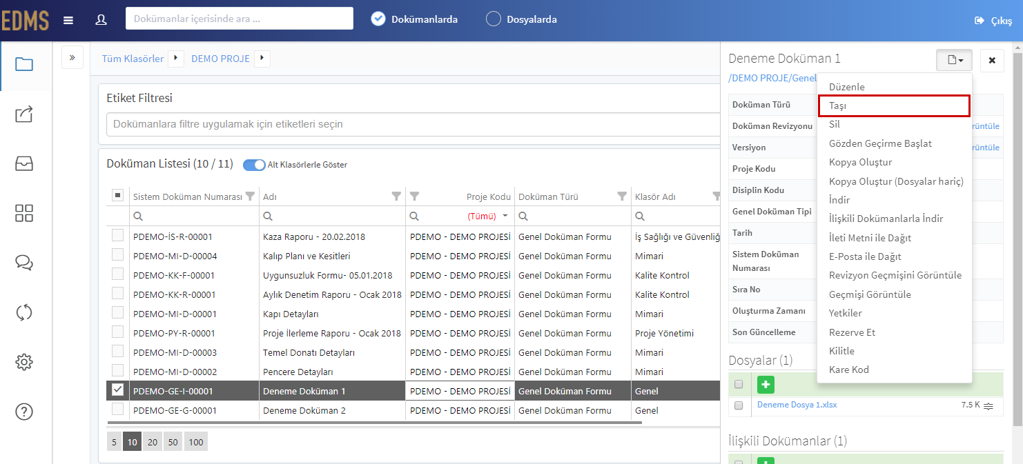Open the folder icon in left sidebar
This screenshot has width=1023, height=464.
[24, 65]
